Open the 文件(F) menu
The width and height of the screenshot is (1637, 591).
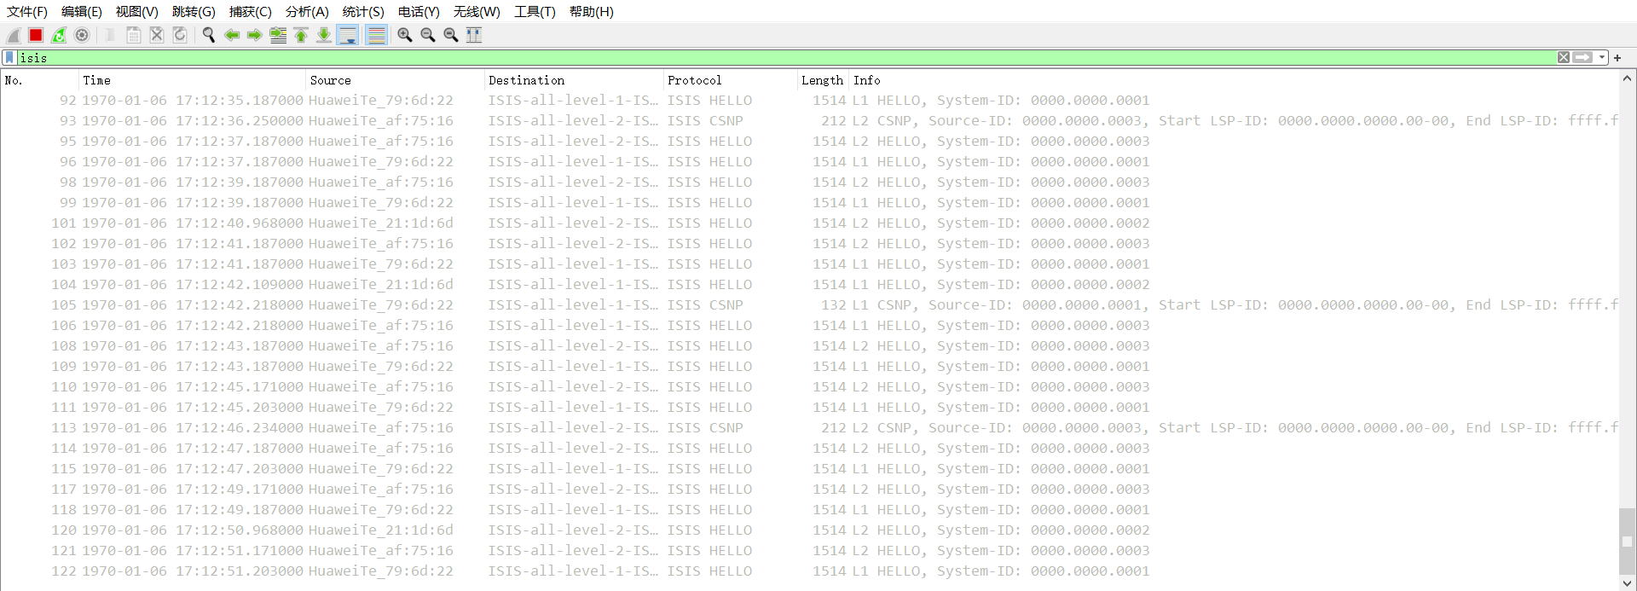click(27, 12)
